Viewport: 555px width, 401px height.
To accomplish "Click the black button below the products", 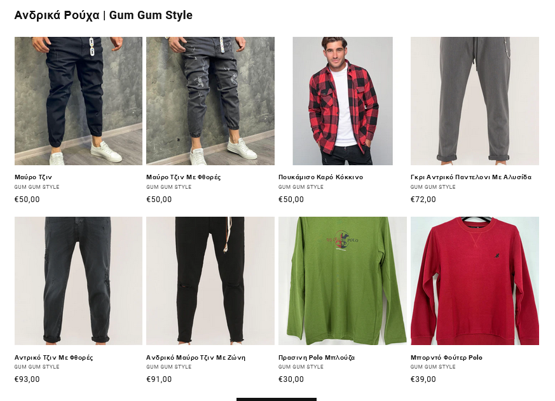I will click(277, 399).
